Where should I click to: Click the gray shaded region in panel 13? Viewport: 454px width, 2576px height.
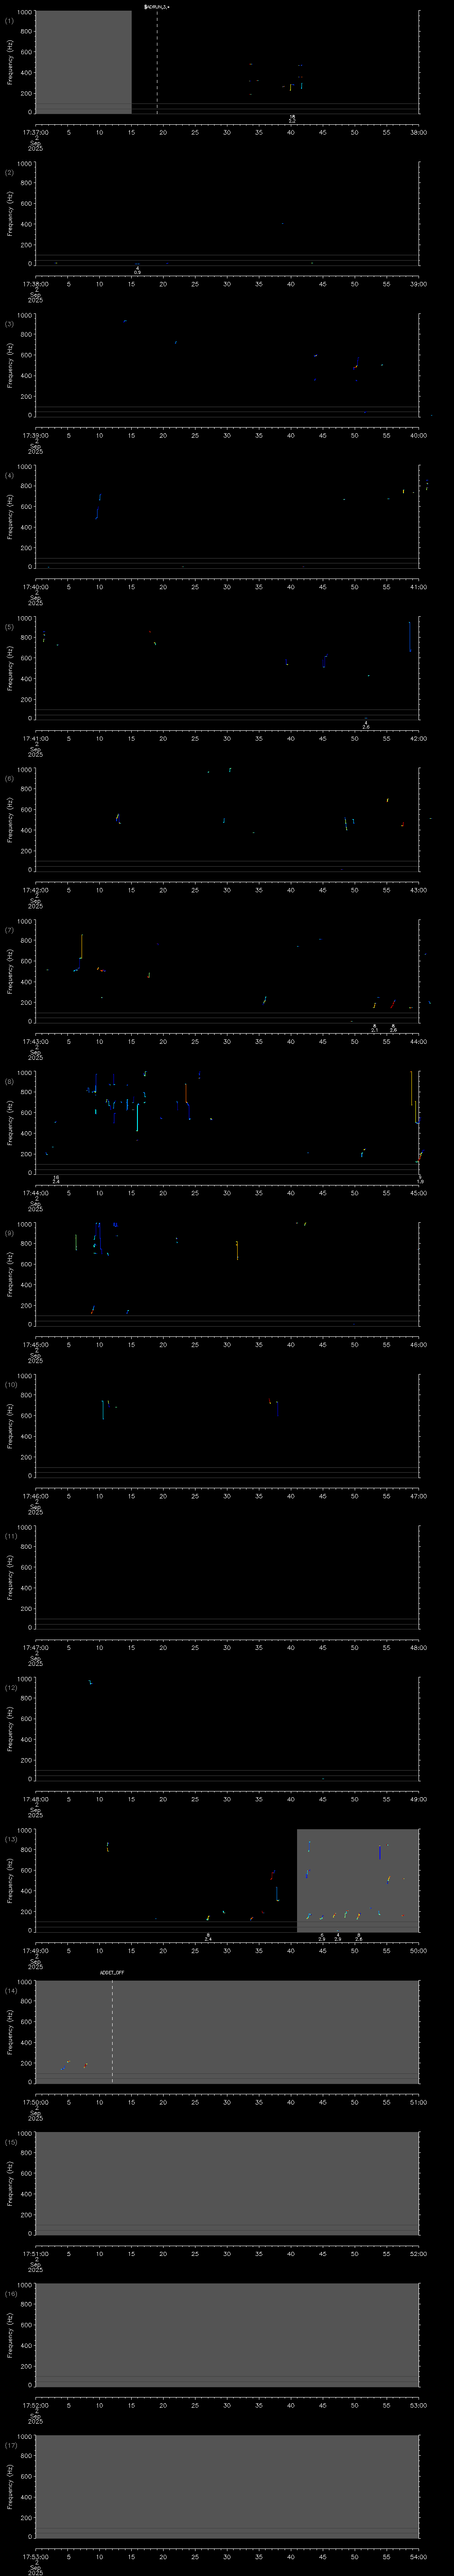357,1879
